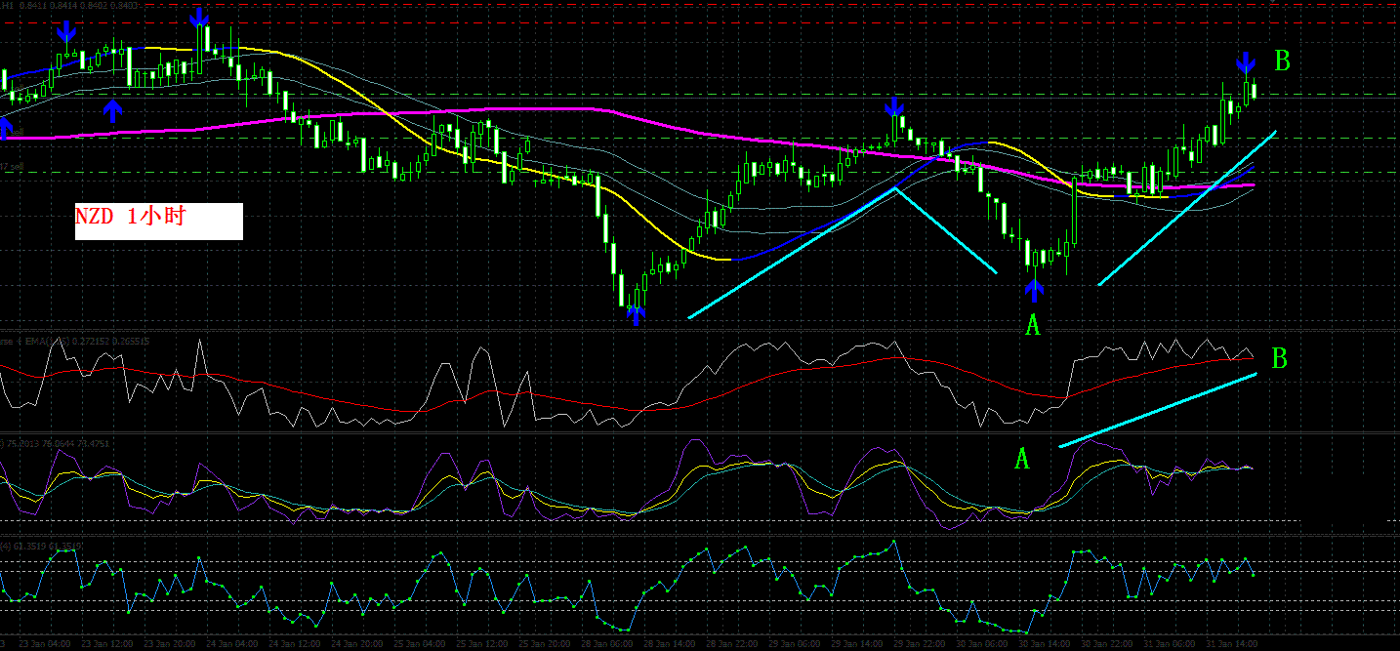The image size is (1400, 651).
Task: Click the '31 Jan 14:00' time axis label
Action: [1232, 643]
